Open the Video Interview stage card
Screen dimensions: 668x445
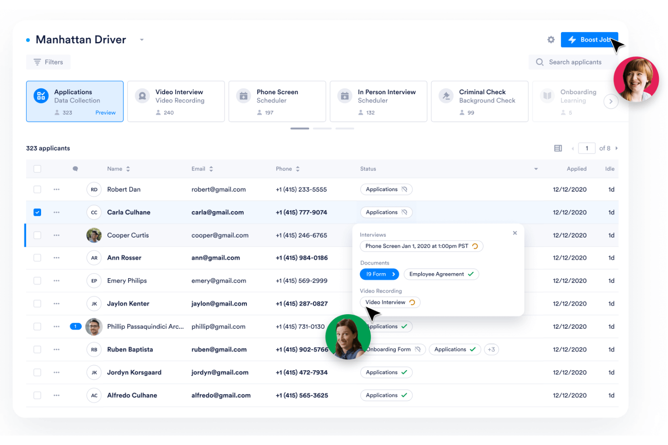point(176,101)
